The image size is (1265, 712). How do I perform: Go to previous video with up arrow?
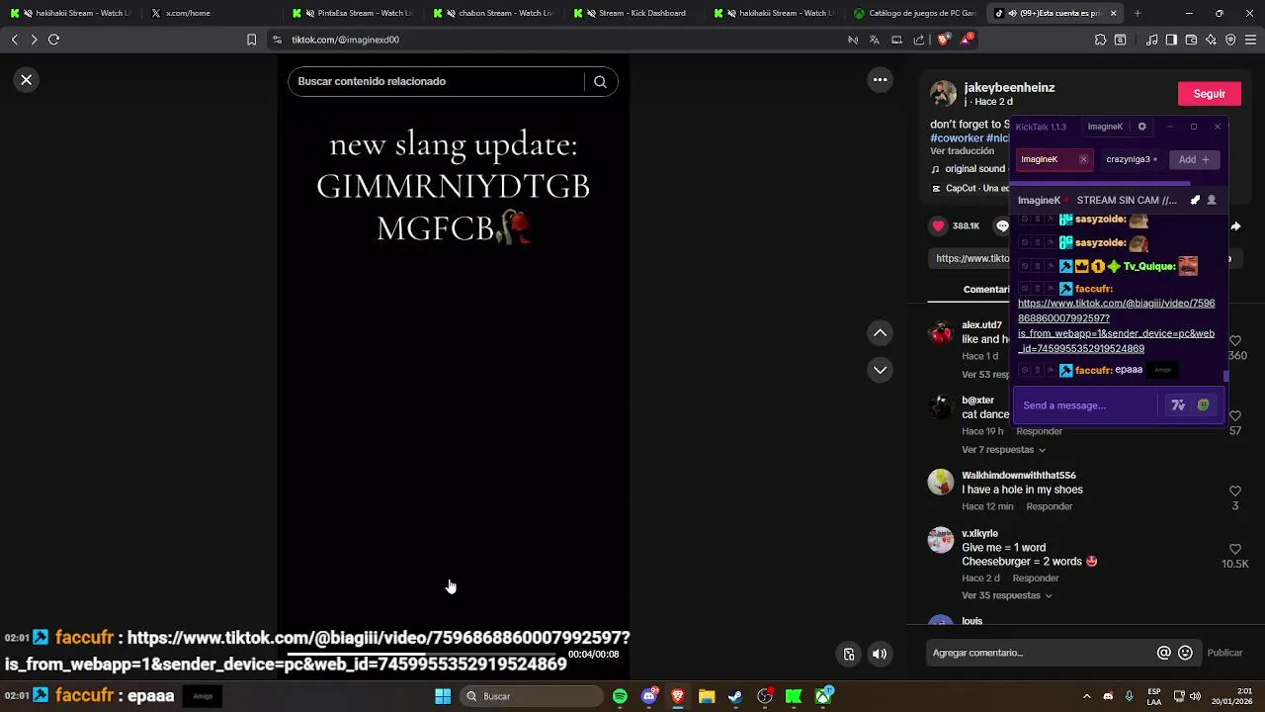[880, 333]
